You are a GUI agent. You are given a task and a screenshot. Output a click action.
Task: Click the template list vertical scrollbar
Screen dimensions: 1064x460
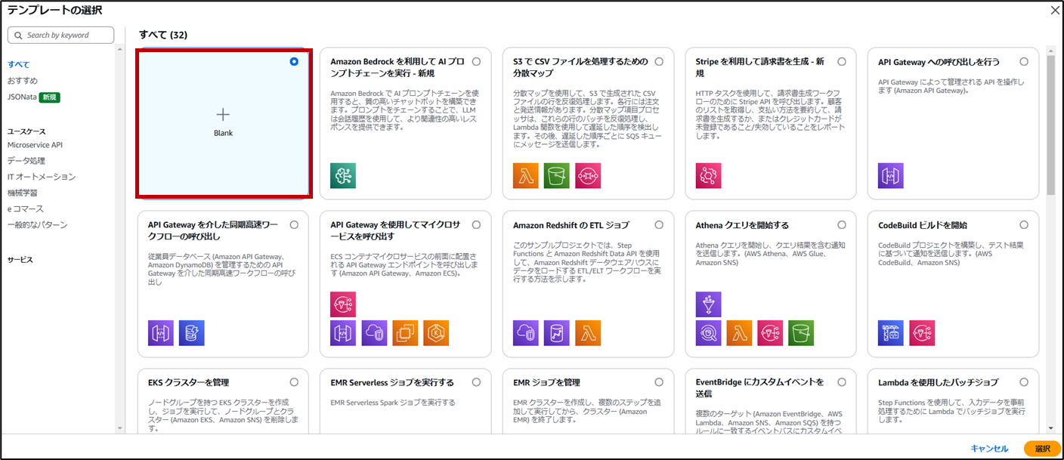1051,125
